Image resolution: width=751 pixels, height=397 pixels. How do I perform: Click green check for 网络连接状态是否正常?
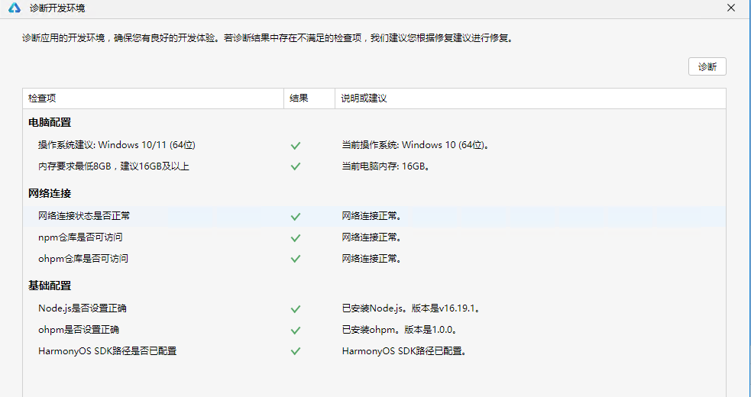pyautogui.click(x=296, y=217)
